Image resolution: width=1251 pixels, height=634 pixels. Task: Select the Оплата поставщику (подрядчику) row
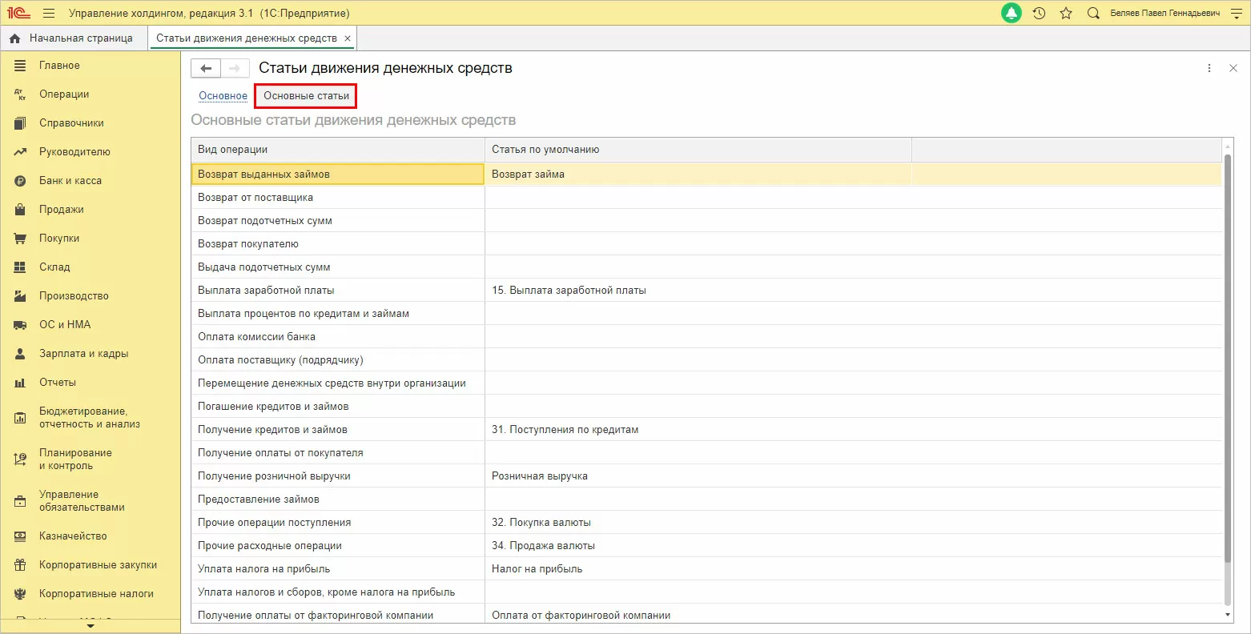[x=706, y=360]
